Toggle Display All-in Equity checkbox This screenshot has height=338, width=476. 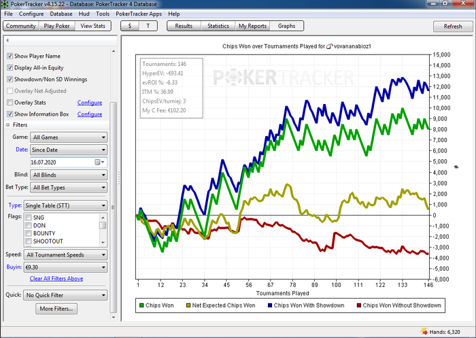pyautogui.click(x=10, y=68)
